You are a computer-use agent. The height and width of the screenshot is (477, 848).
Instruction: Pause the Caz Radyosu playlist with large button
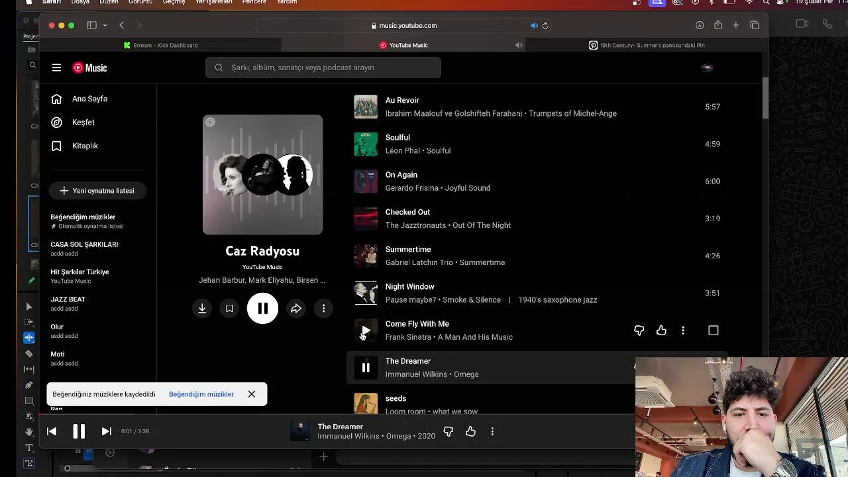[263, 309]
